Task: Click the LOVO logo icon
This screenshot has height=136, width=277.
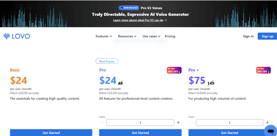Action: pos(6,36)
